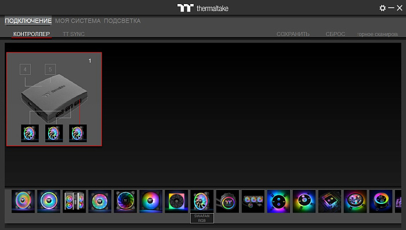Select the triple-fan AIO radiator icon
The image size is (406, 230).
pyautogui.click(x=253, y=201)
